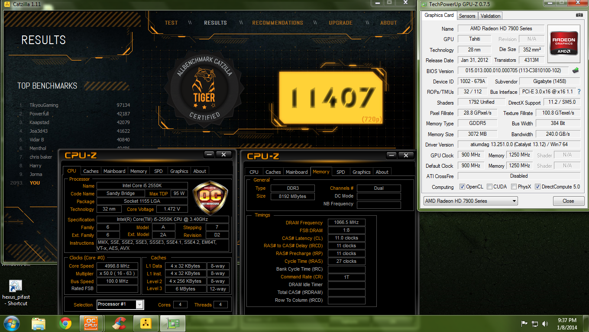
Task: Click the GPU-Z taskbar icon
Action: [173, 323]
